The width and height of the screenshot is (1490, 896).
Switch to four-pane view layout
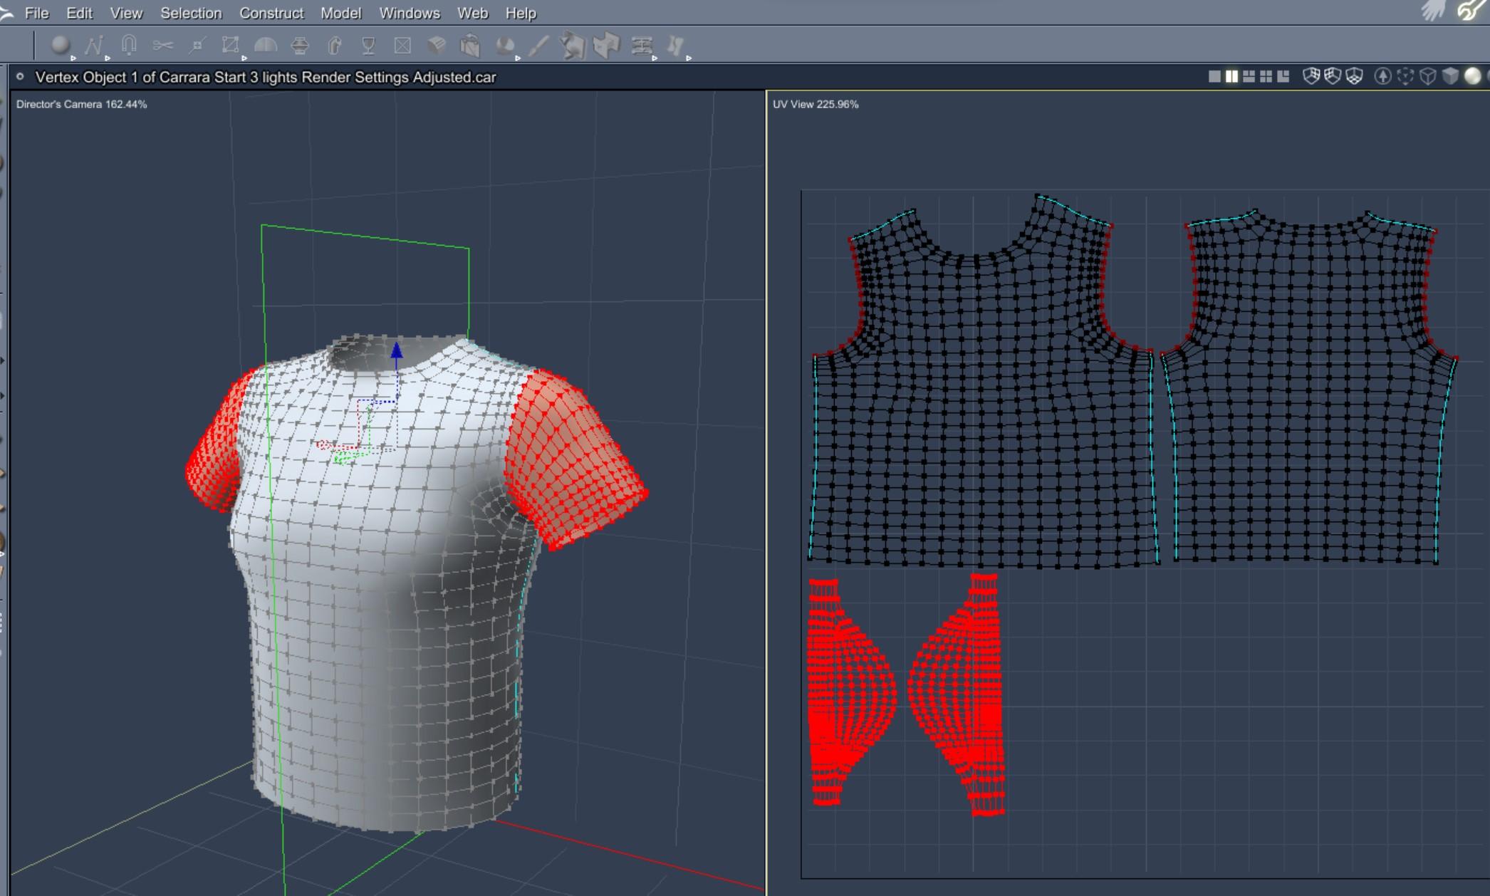coord(1266,76)
